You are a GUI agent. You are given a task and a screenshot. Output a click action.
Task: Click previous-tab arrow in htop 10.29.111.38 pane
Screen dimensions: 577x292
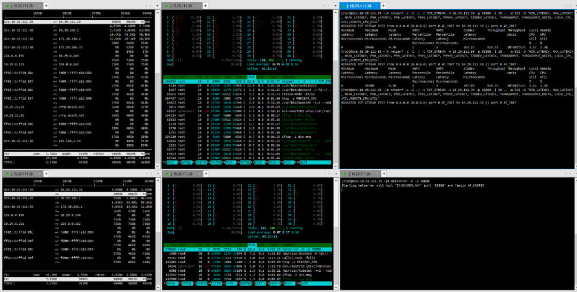(x=324, y=6)
